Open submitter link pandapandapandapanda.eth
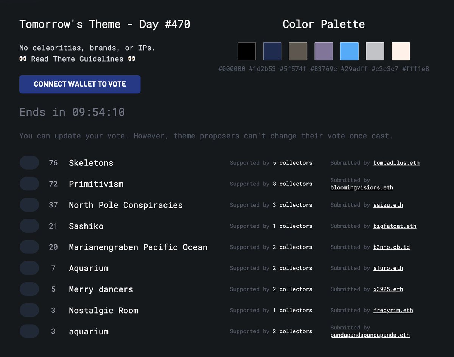Image resolution: width=454 pixels, height=357 pixels. [x=370, y=335]
